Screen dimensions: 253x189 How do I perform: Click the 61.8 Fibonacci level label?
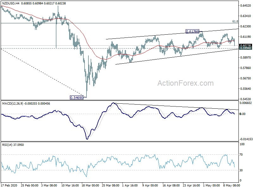click(x=235, y=21)
